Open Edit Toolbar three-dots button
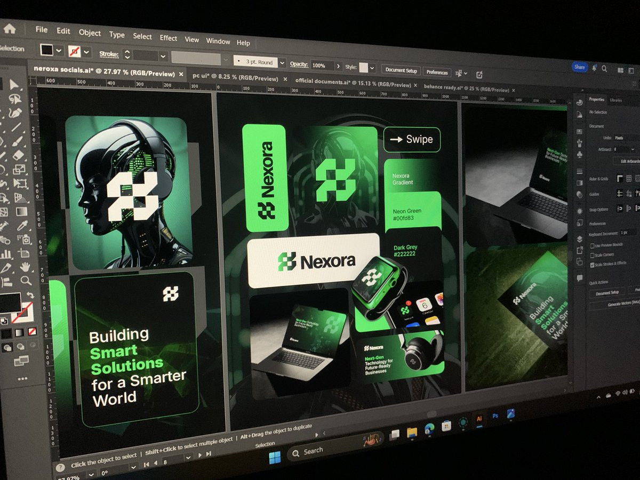The height and width of the screenshot is (480, 640). (x=22, y=379)
